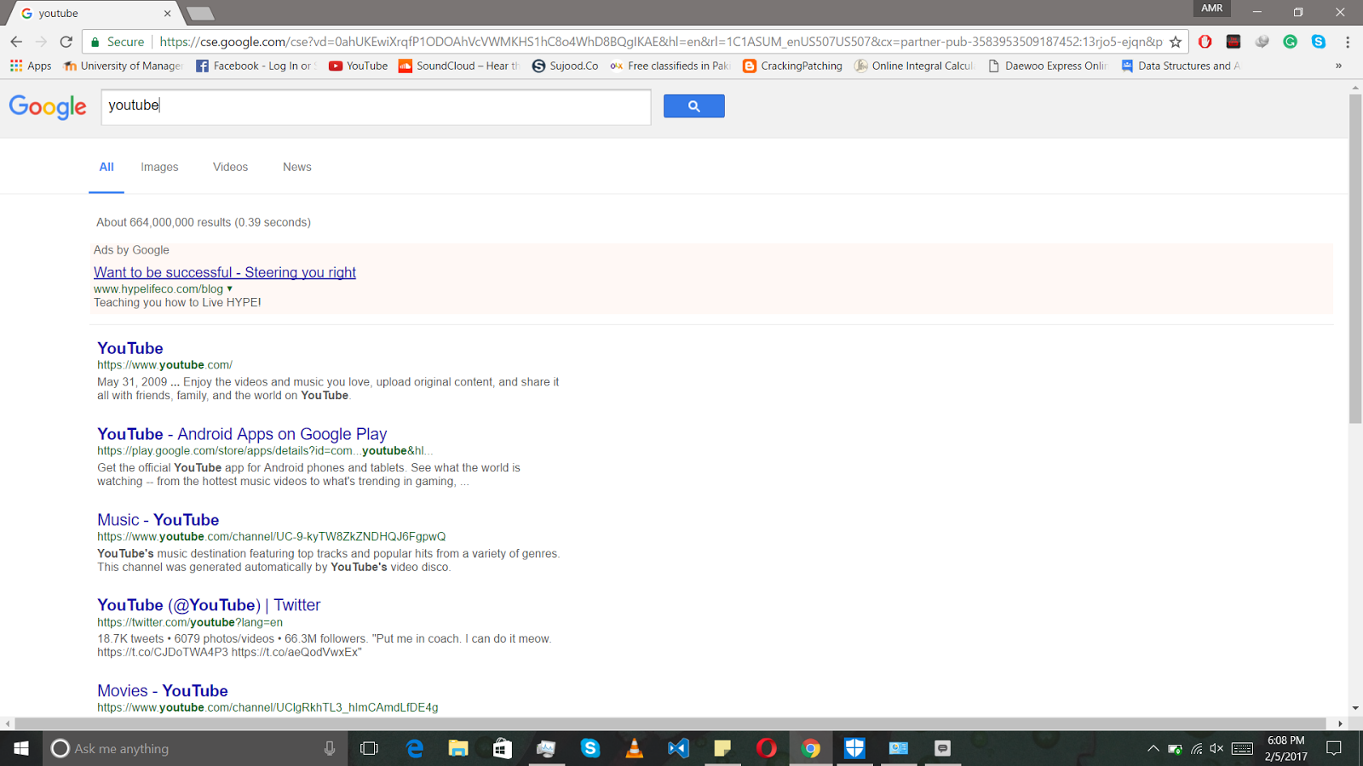Bookmark this page with the star icon

[x=1176, y=42]
